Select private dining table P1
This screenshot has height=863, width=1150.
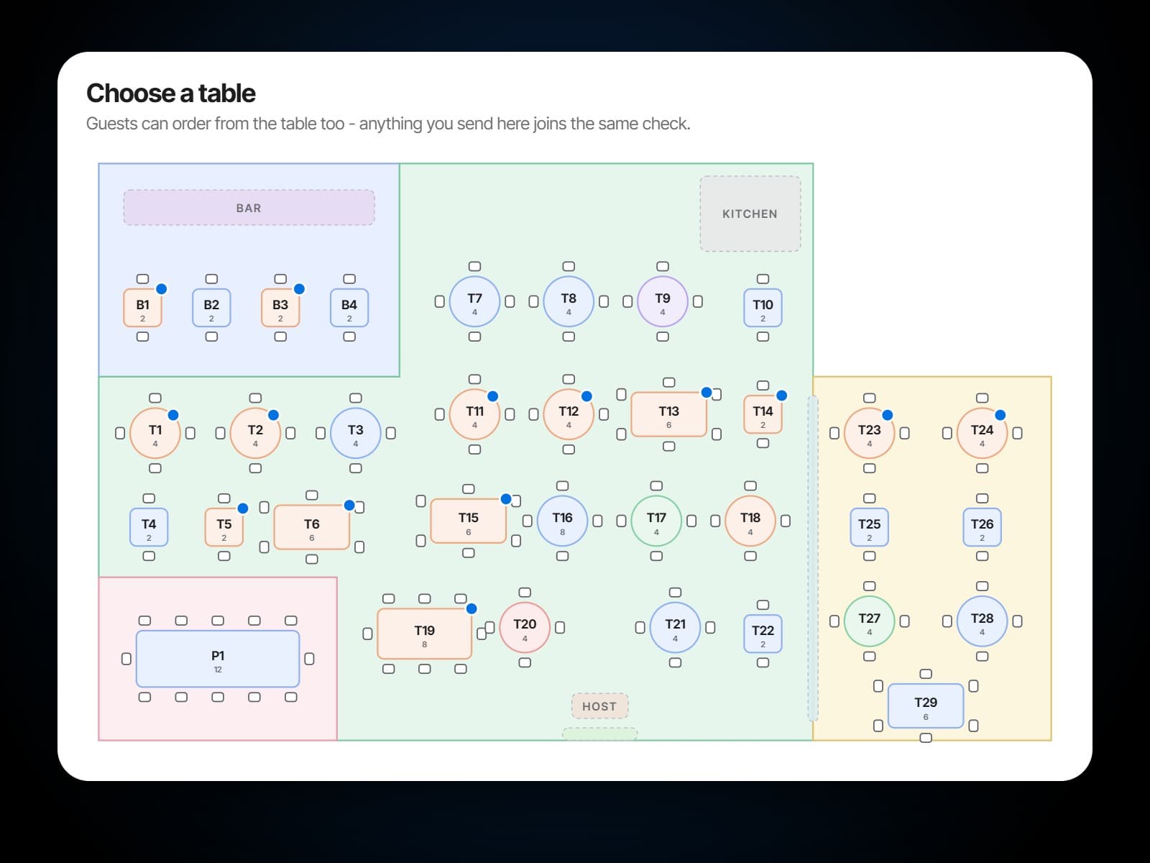point(218,659)
